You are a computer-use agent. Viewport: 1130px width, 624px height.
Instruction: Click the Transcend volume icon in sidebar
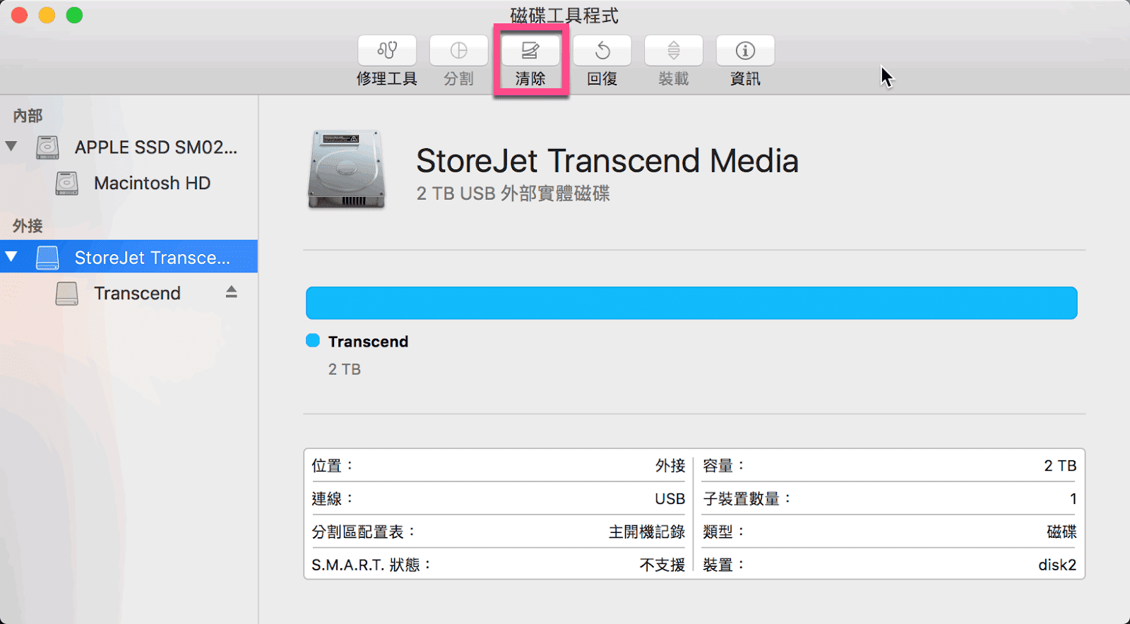[x=67, y=294]
